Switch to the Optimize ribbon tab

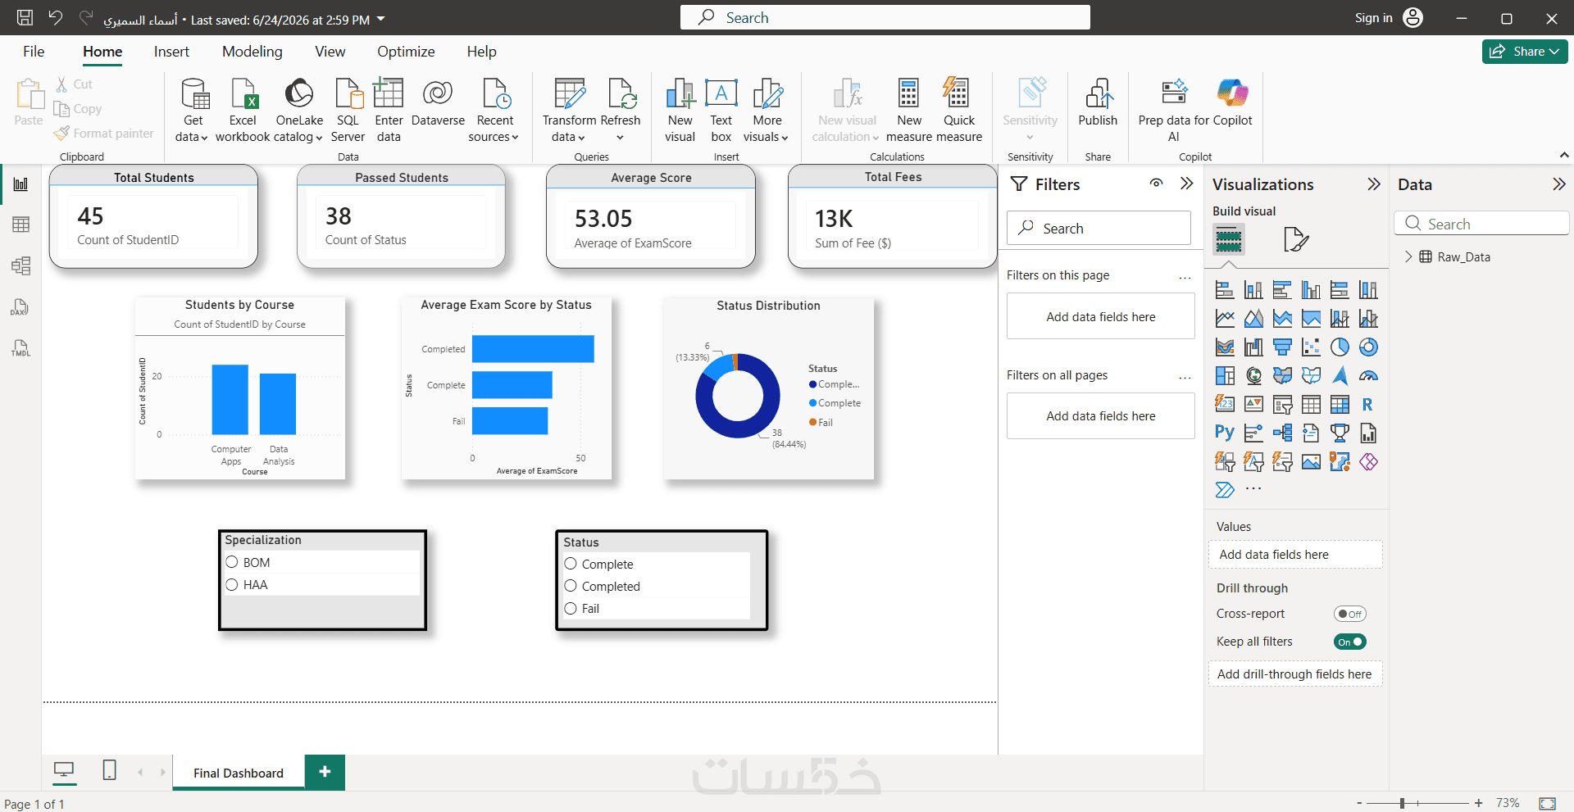(406, 52)
